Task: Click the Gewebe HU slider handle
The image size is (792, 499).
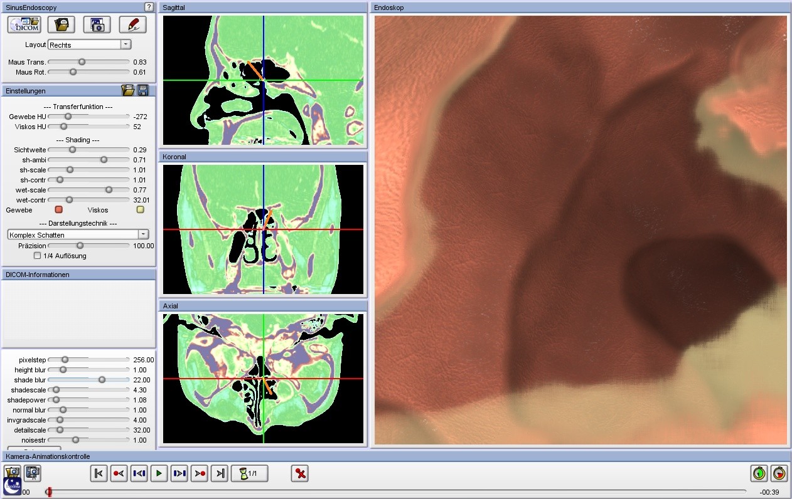Action: tap(68, 117)
